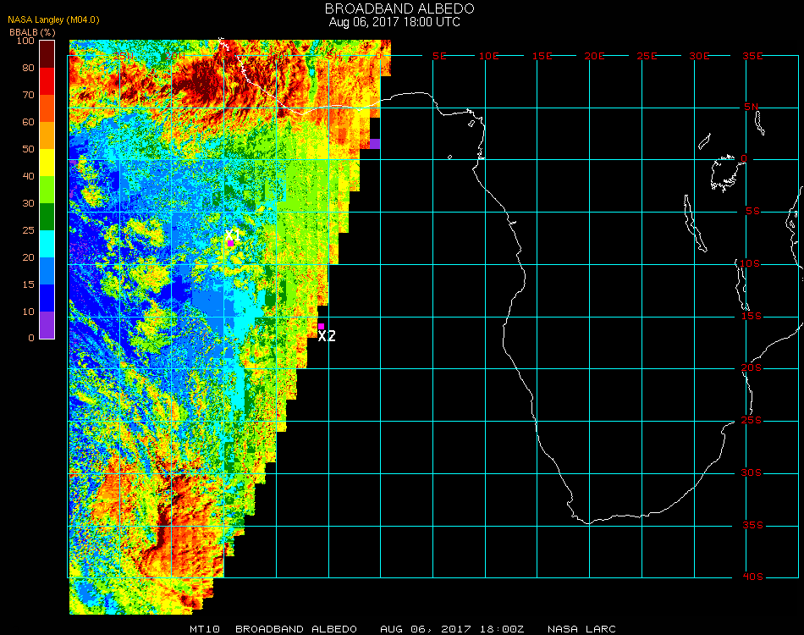Image resolution: width=804 pixels, height=635 pixels.
Task: Select the X2 marker text label
Action: tap(327, 337)
